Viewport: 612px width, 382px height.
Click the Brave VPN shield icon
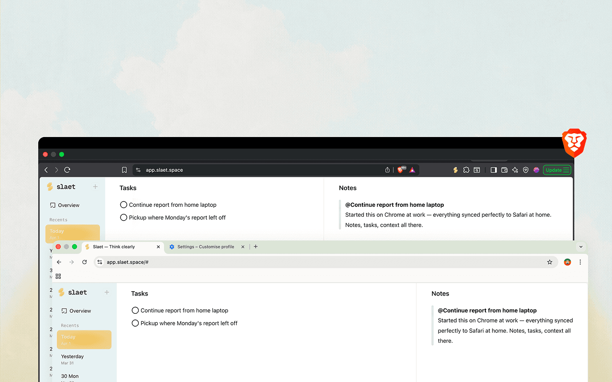[x=526, y=170]
